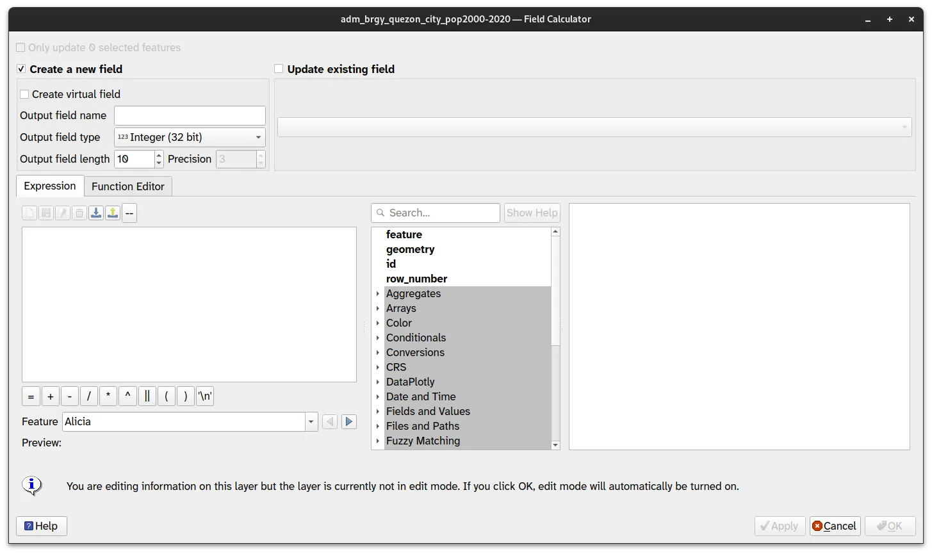Insert the equals operator into the expression

click(x=31, y=396)
